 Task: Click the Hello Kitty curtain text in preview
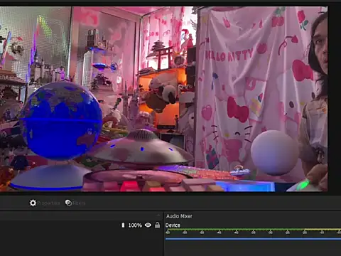[229, 55]
